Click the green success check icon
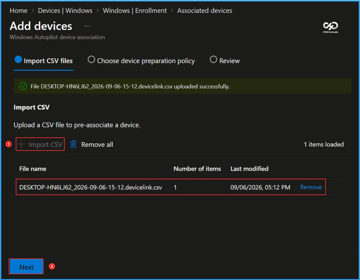The width and height of the screenshot is (360, 280). point(23,86)
